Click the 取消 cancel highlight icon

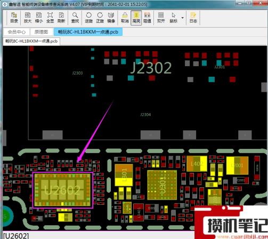tap(125, 18)
